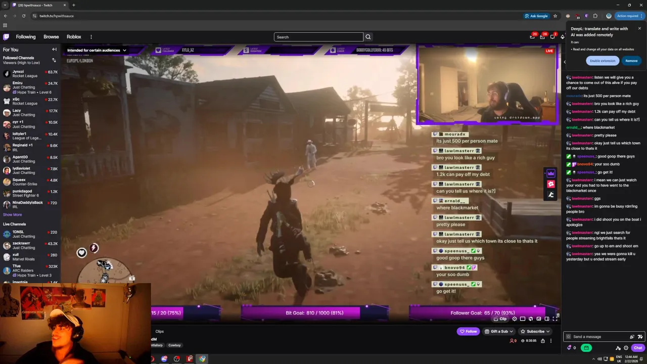Open a new browser tab
Image resolution: width=647 pixels, height=364 pixels.
point(74,5)
